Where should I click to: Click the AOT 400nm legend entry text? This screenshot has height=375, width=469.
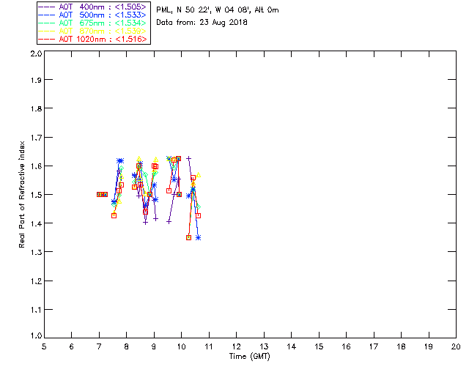coord(103,7)
